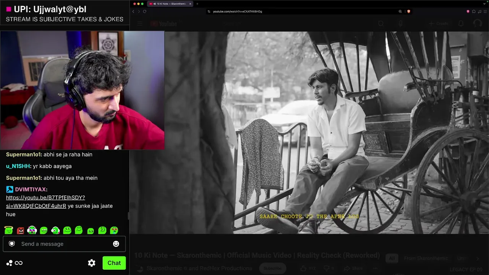Open the browser extensions puzzle icon
The width and height of the screenshot is (489, 275).
point(474,11)
